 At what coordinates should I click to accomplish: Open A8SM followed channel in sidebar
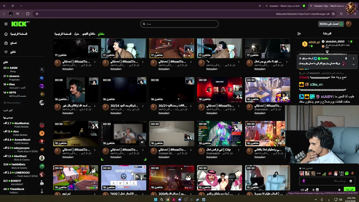pos(24,70)
